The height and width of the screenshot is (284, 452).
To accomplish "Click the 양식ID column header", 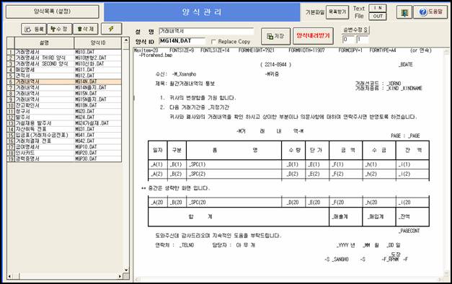I will 98,43.
